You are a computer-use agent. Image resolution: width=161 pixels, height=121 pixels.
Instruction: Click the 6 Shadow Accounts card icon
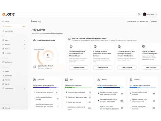[95, 46]
